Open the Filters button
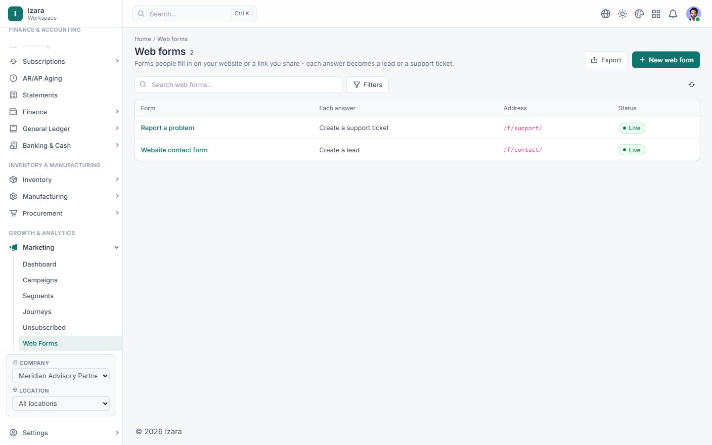This screenshot has width=712, height=445. tap(367, 85)
